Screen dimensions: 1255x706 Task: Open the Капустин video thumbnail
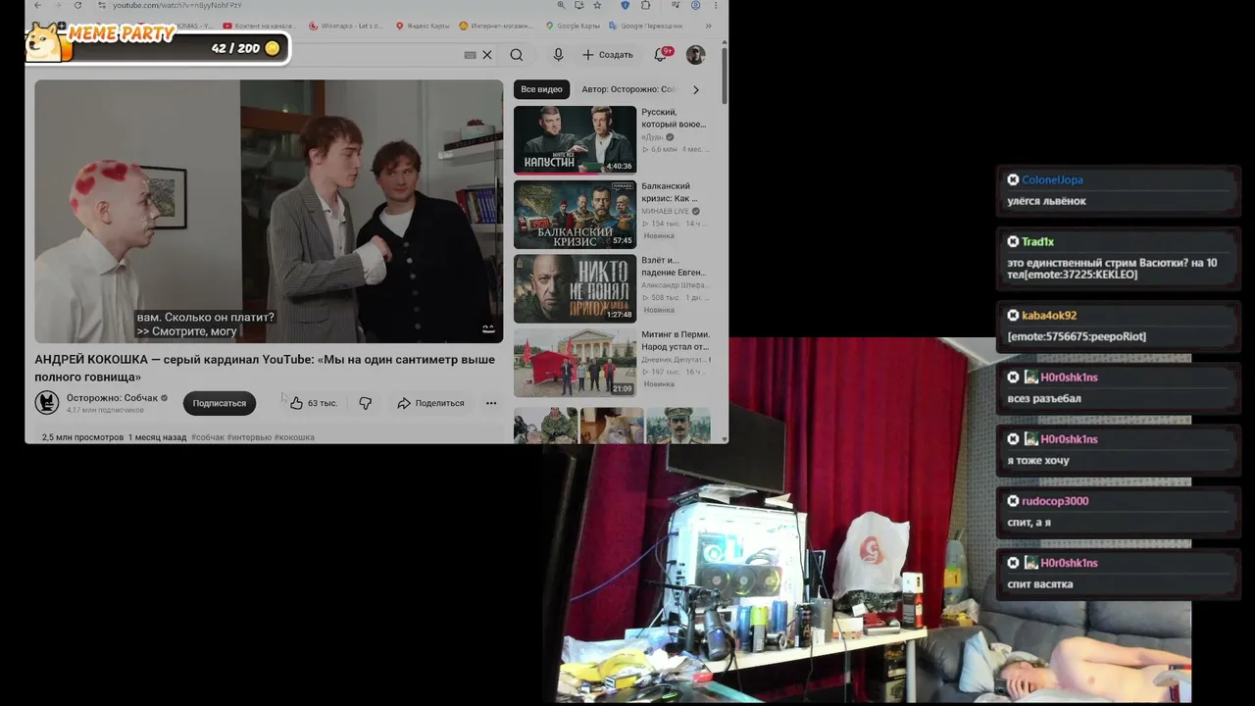[575, 139]
